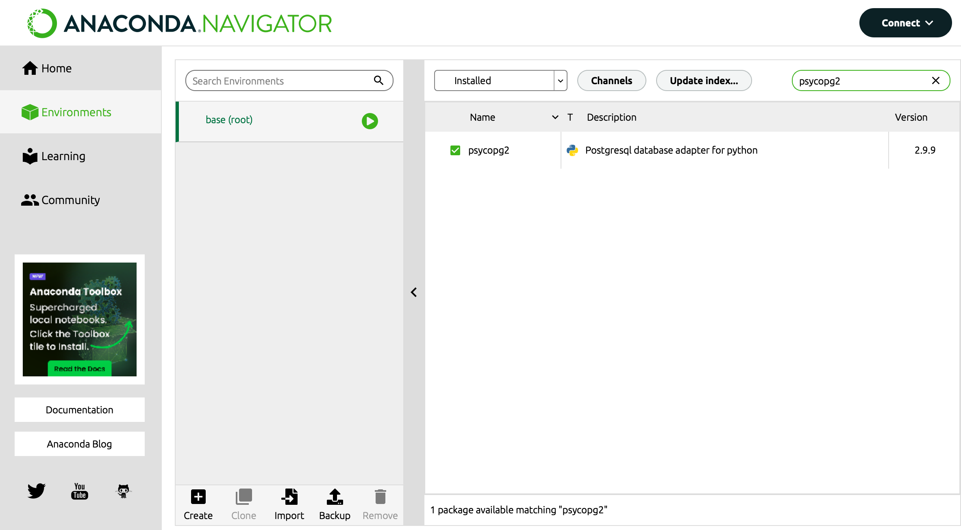Click the Learning book icon
961x530 pixels.
29,156
